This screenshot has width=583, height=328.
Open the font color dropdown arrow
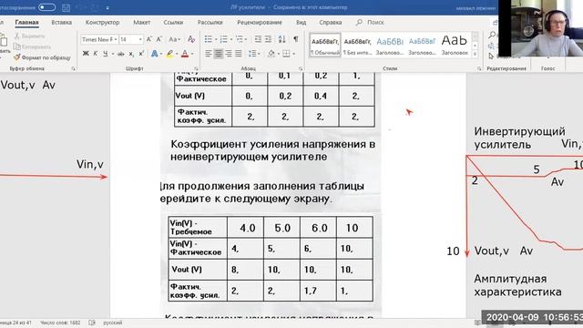[x=192, y=54]
